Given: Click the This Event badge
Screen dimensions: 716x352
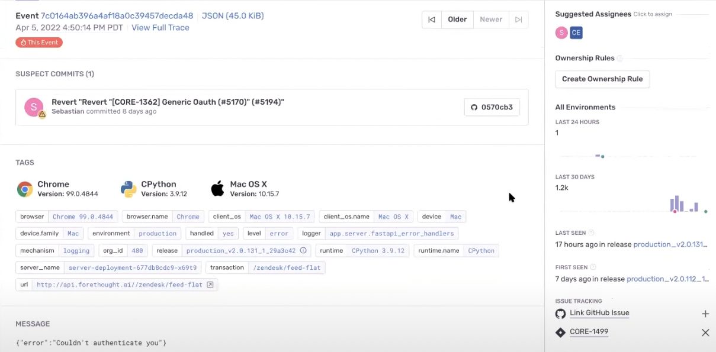Looking at the screenshot, I should [39, 43].
